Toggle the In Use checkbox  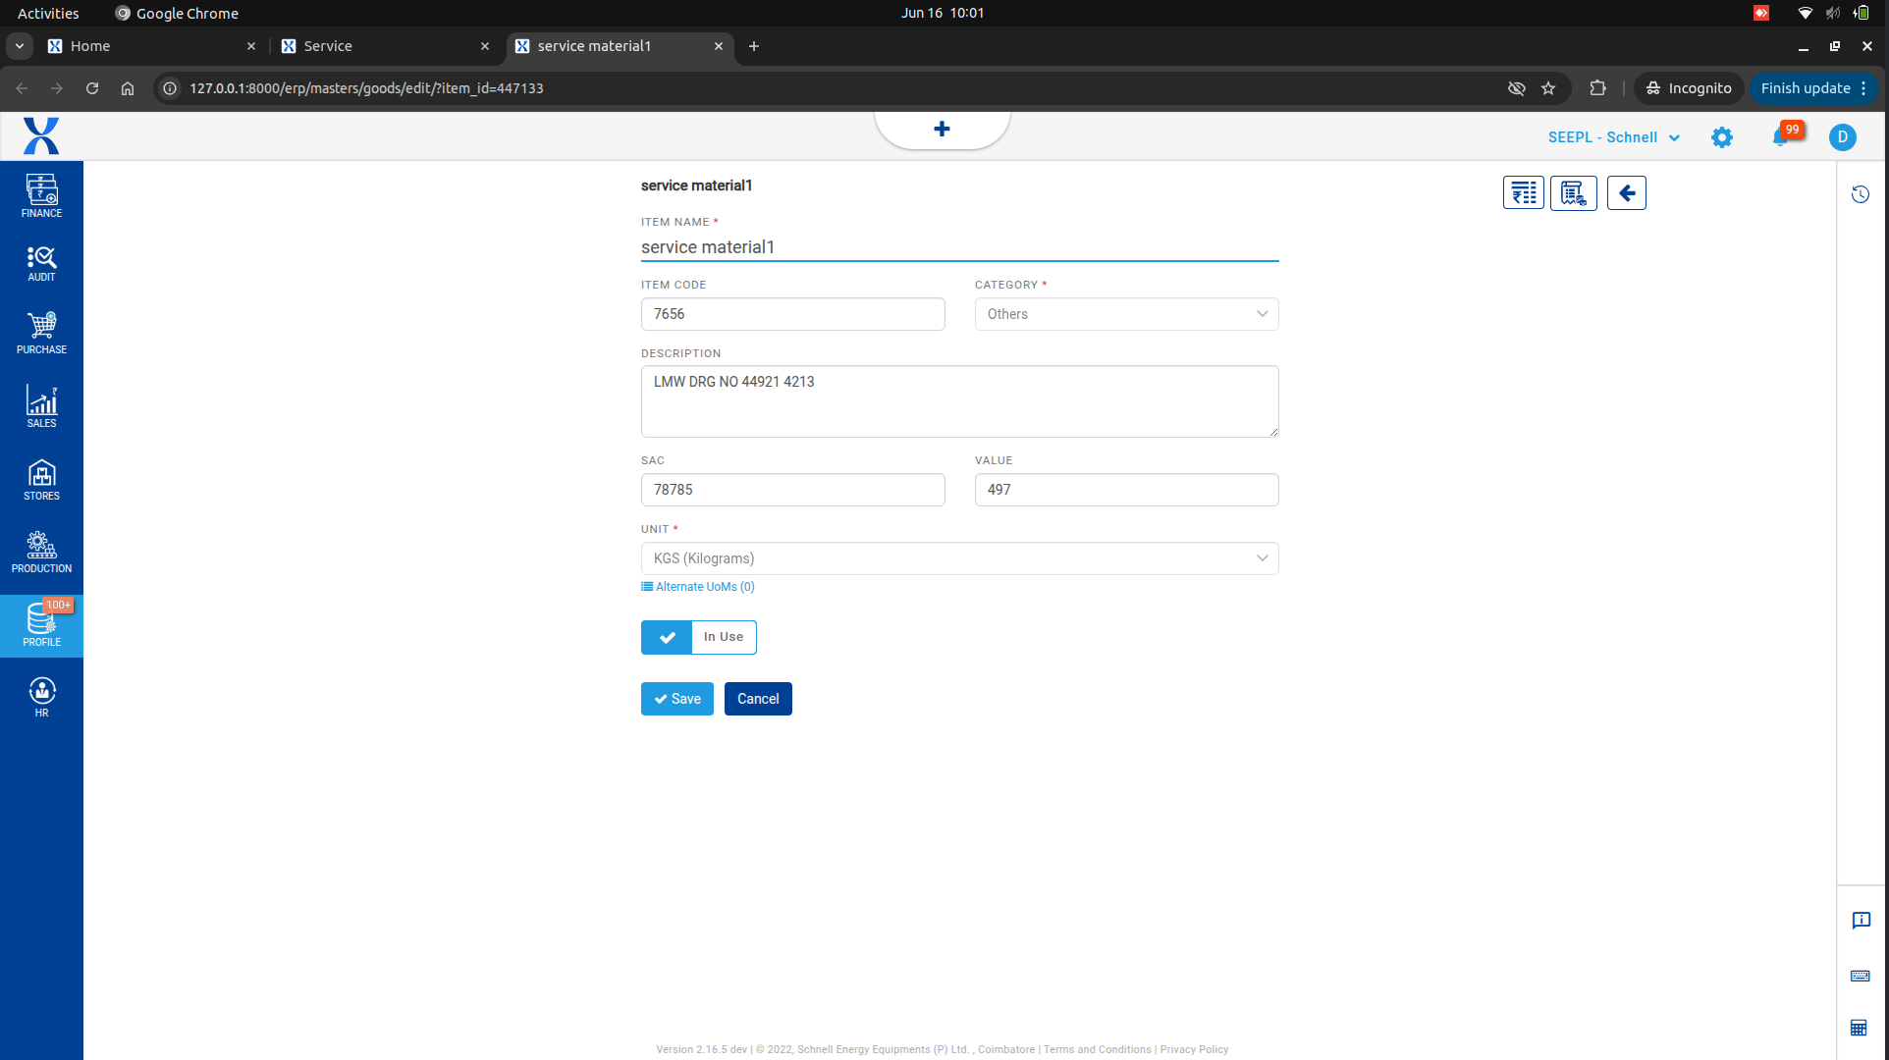(x=667, y=637)
